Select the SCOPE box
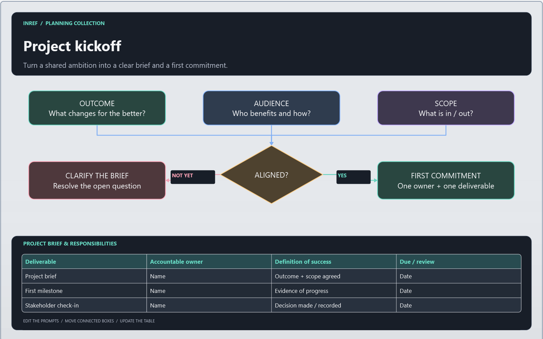The width and height of the screenshot is (543, 339). point(446,108)
